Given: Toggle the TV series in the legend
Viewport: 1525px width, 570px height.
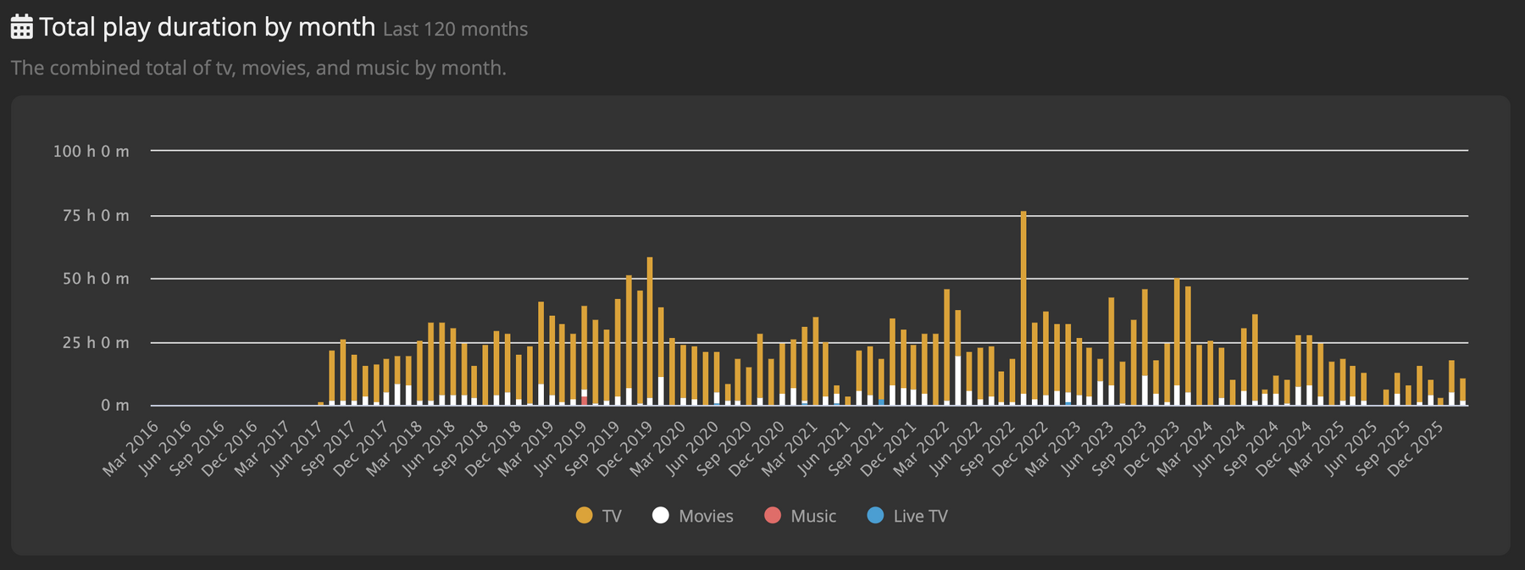Looking at the screenshot, I should click(611, 516).
